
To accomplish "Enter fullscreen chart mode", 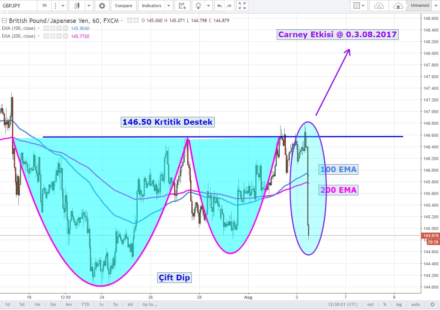I will [243, 6].
